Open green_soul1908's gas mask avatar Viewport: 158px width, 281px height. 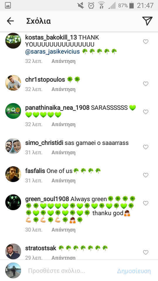click(x=13, y=202)
